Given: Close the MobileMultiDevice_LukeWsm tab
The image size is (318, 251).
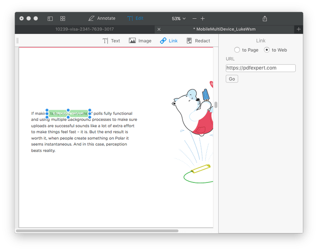Looking at the screenshot, I should pyautogui.click(x=159, y=30).
